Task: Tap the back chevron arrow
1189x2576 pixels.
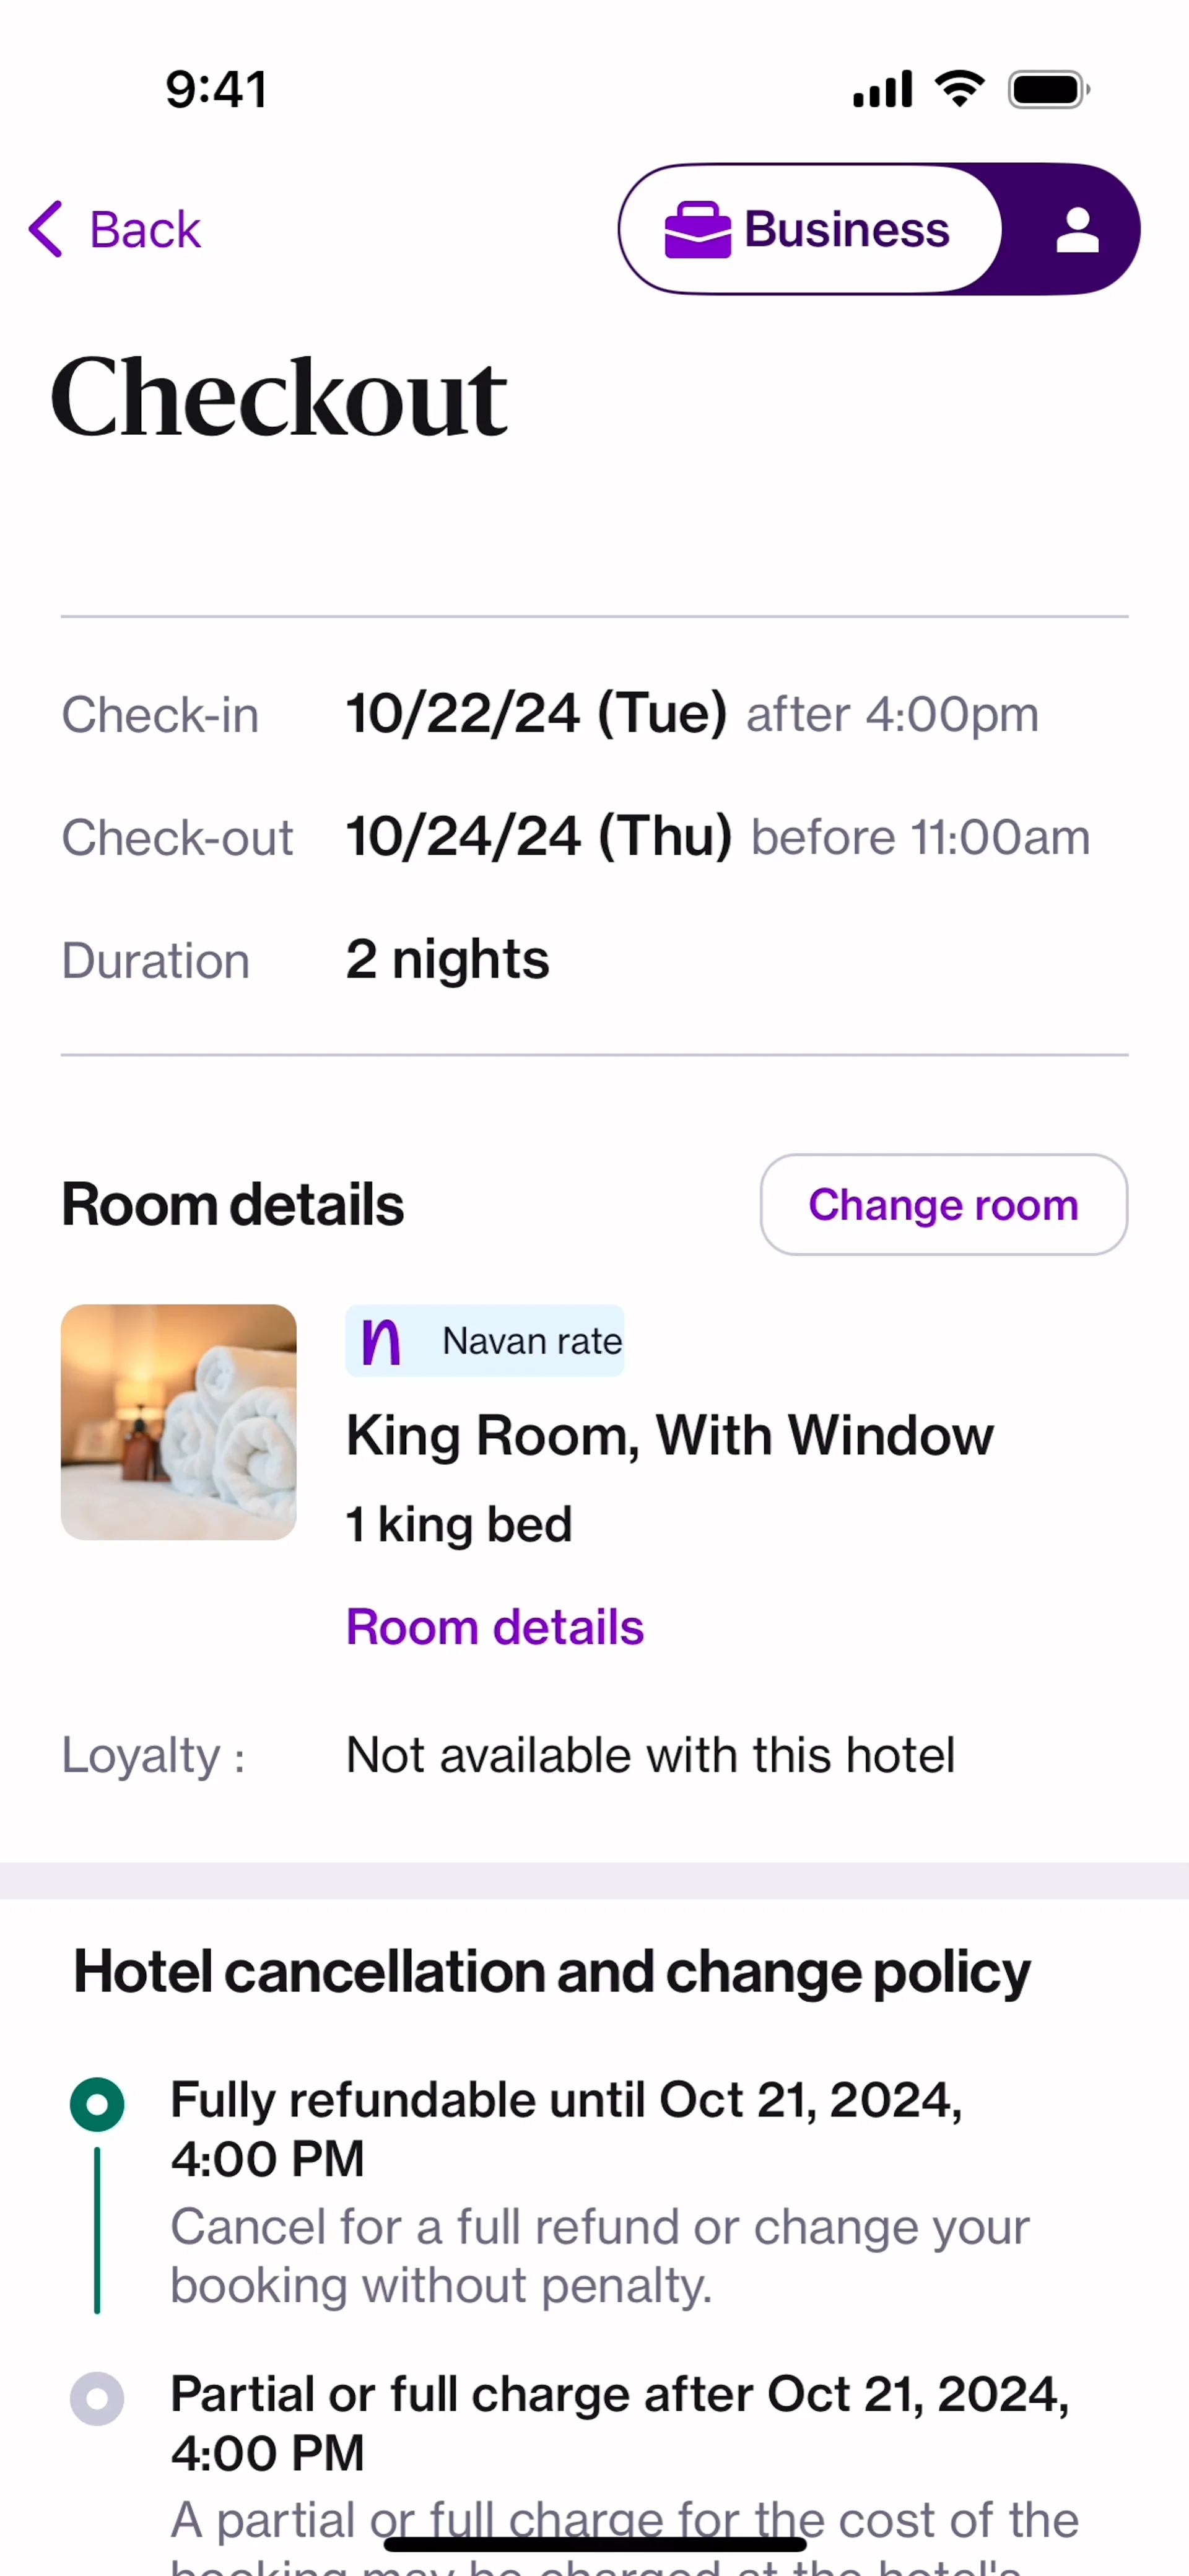Action: (x=46, y=229)
